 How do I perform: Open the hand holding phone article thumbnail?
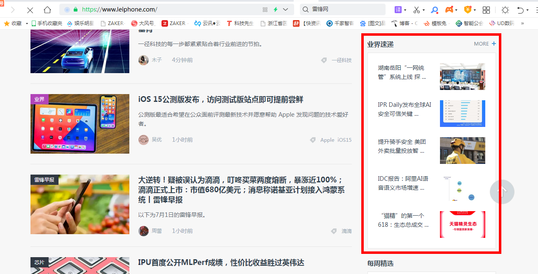pyautogui.click(x=80, y=204)
